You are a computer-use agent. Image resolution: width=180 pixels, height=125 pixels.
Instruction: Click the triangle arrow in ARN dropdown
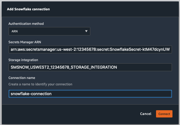pyautogui.click(x=86, y=31)
